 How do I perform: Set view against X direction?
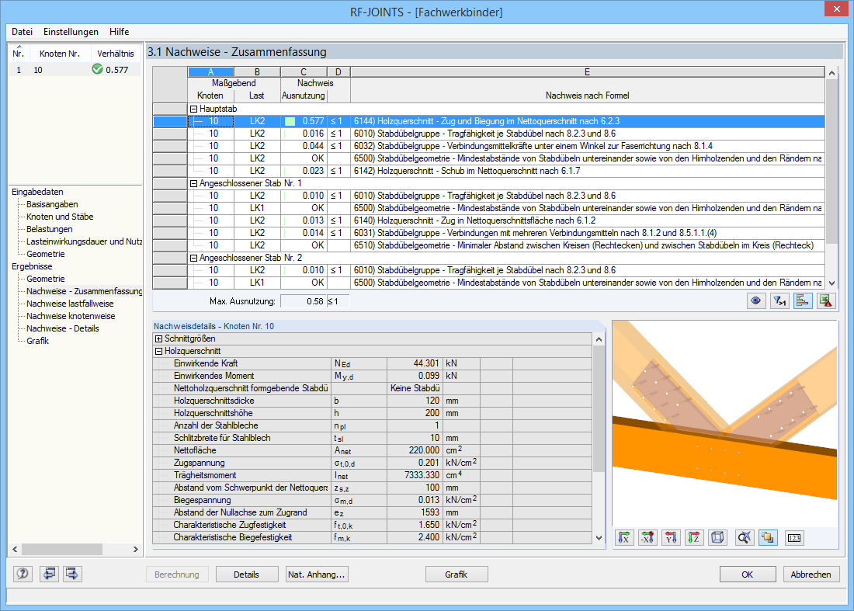647,538
